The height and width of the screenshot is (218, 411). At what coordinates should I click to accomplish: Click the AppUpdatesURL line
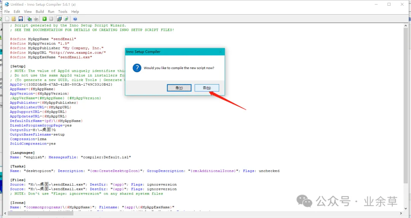(38, 116)
